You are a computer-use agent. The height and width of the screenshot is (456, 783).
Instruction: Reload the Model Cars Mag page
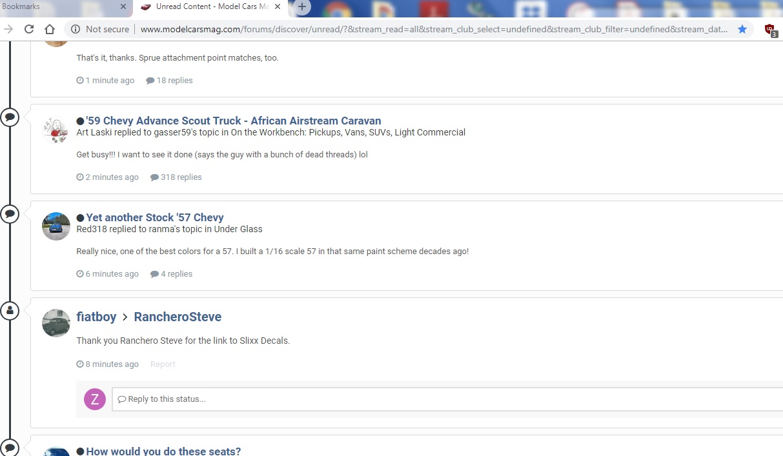coord(29,29)
